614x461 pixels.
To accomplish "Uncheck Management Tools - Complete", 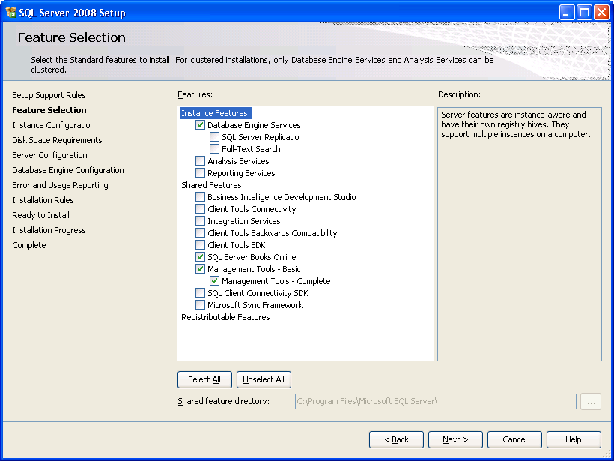I will tap(214, 280).
